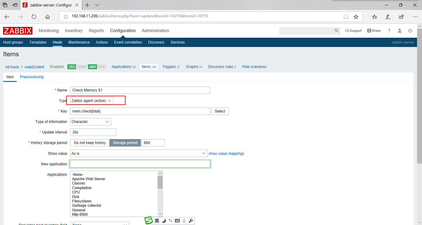This screenshot has width=422, height=225.
Task: Click the global search field
Action: (x=306, y=31)
